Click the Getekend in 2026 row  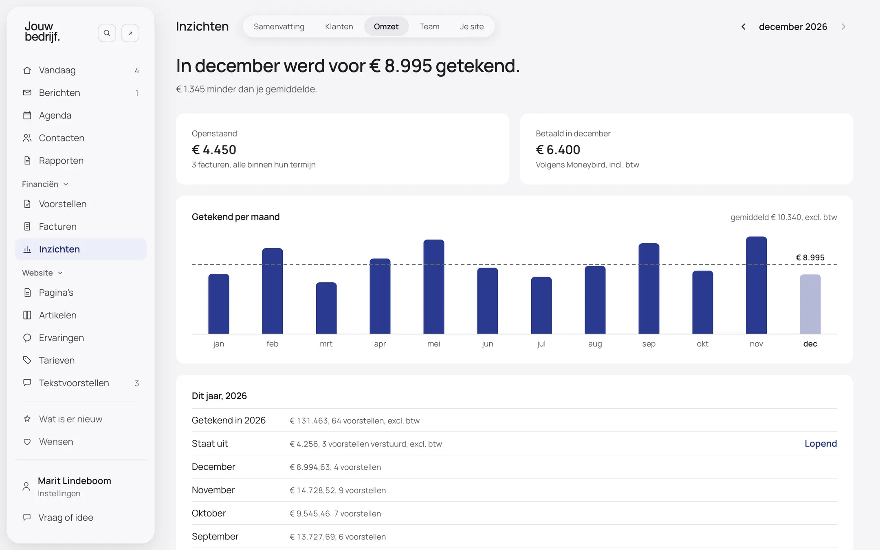pyautogui.click(x=514, y=420)
